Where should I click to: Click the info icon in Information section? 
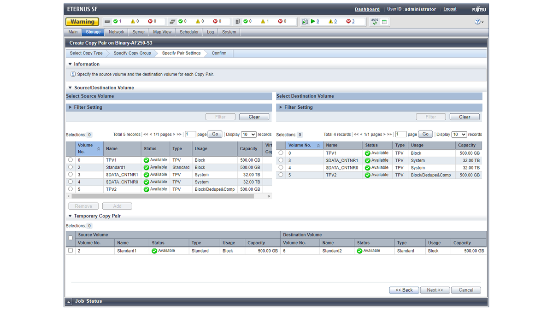coord(73,74)
